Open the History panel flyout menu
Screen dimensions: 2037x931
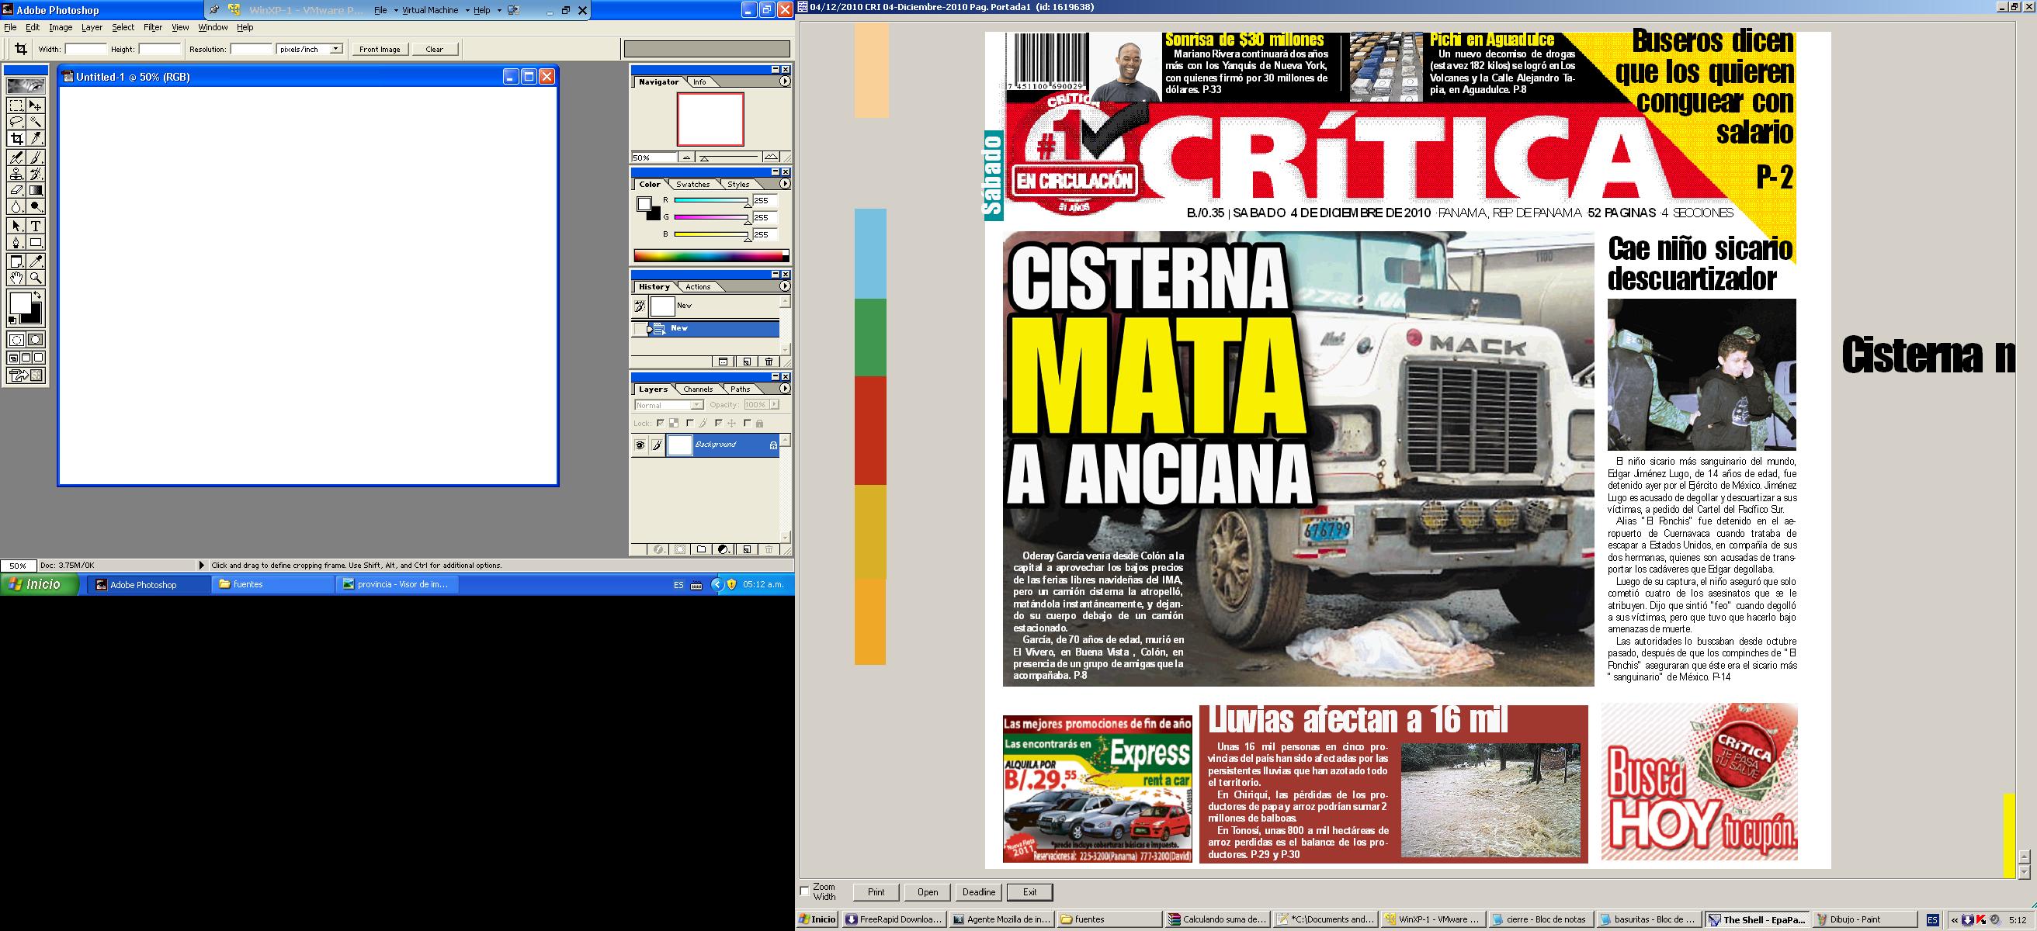[784, 286]
